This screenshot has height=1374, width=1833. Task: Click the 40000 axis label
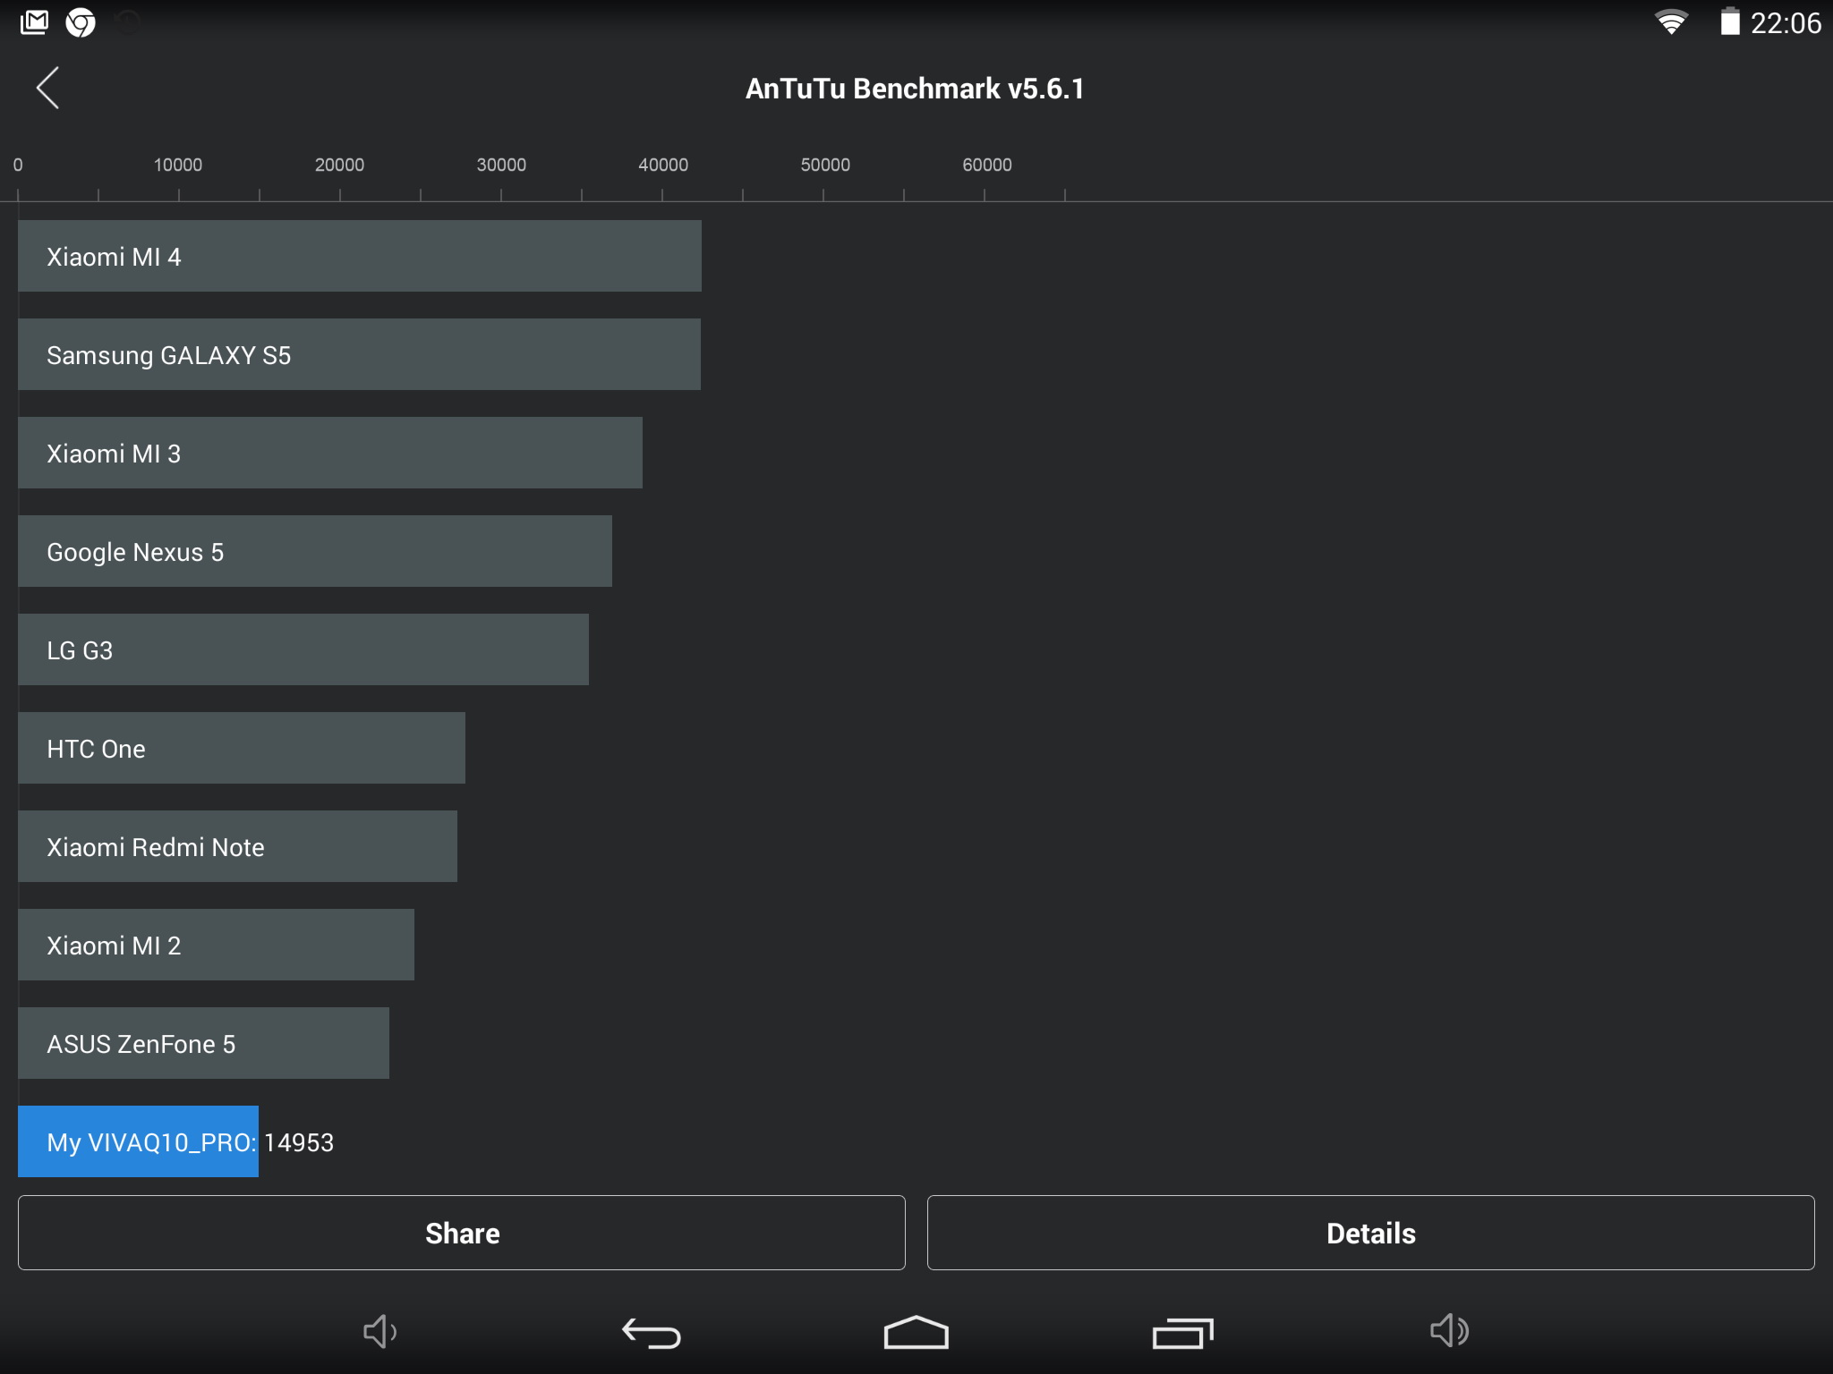663,165
